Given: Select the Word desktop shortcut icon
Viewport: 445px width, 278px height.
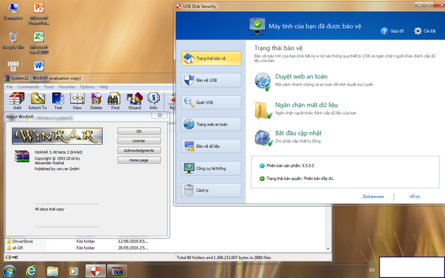Looking at the screenshot, I should click(x=39, y=66).
